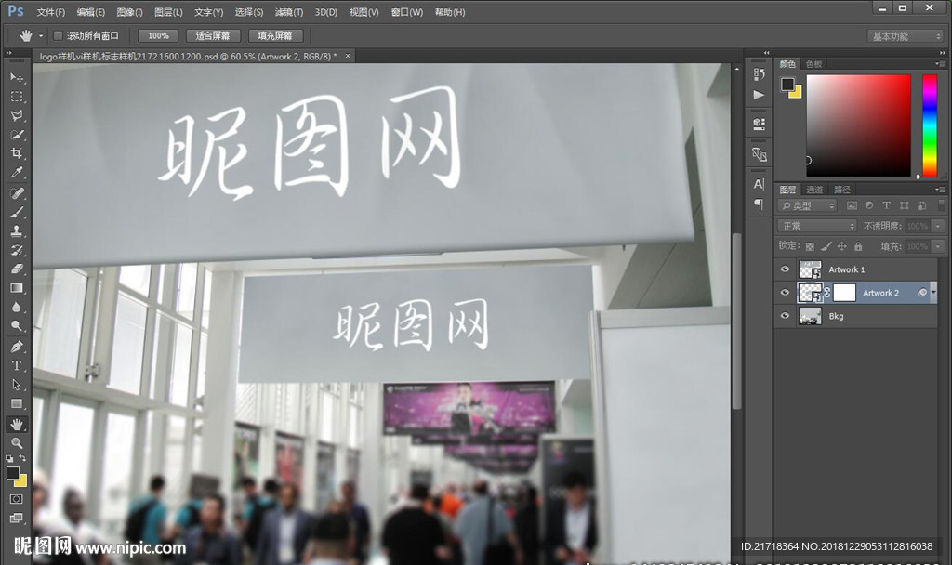Image resolution: width=952 pixels, height=565 pixels.
Task: Click 填充屏幕 button
Action: 275,36
